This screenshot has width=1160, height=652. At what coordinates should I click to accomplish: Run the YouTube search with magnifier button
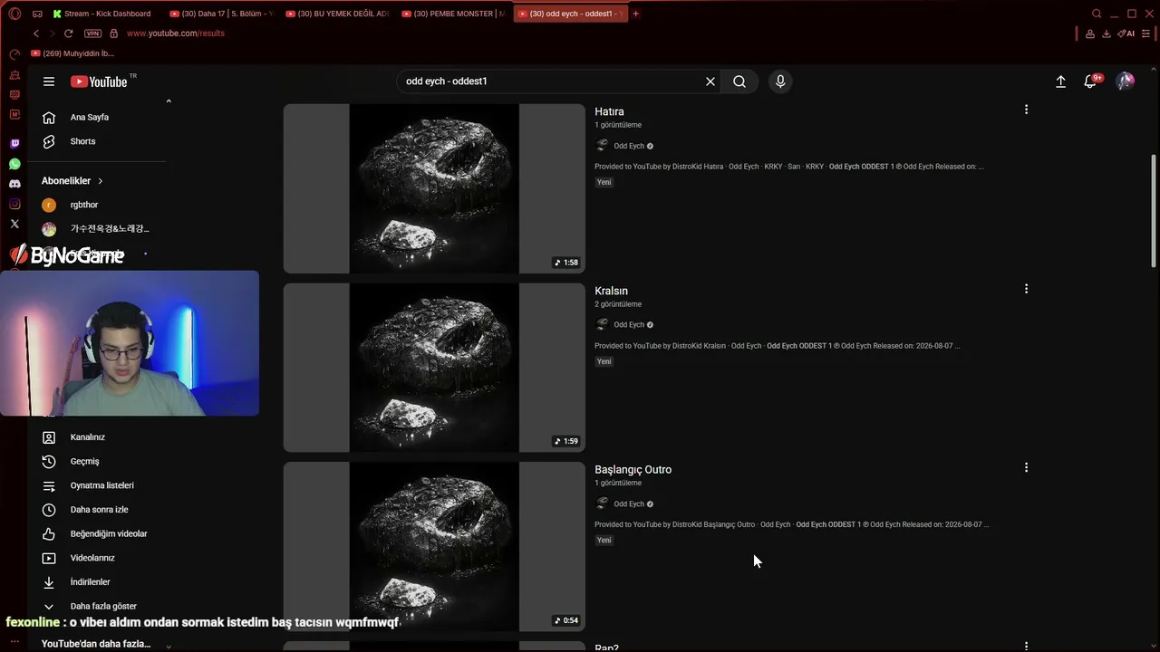tap(739, 81)
